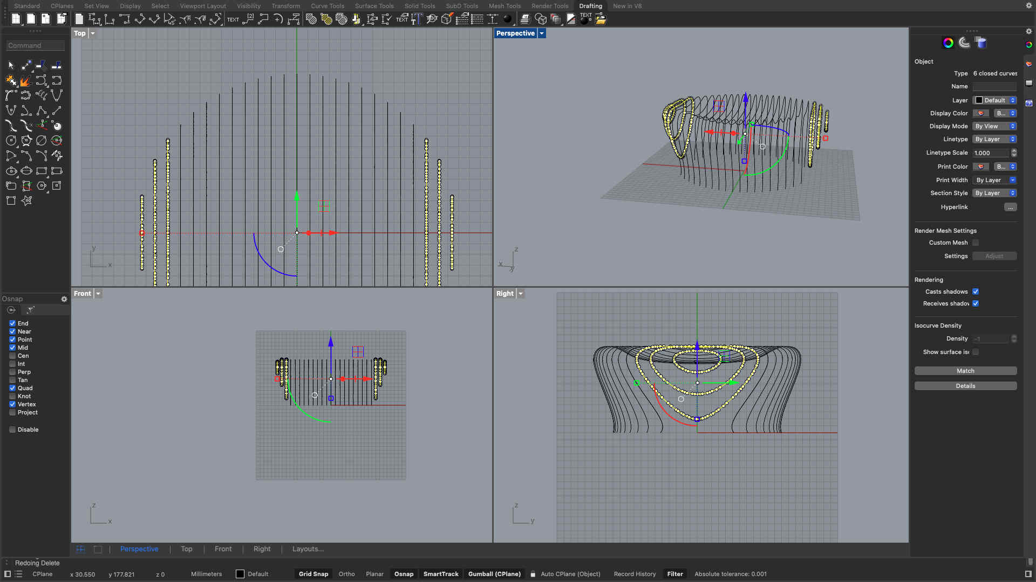The height and width of the screenshot is (582, 1036).
Task: Select the arrow pointer tool
Action: click(x=11, y=65)
